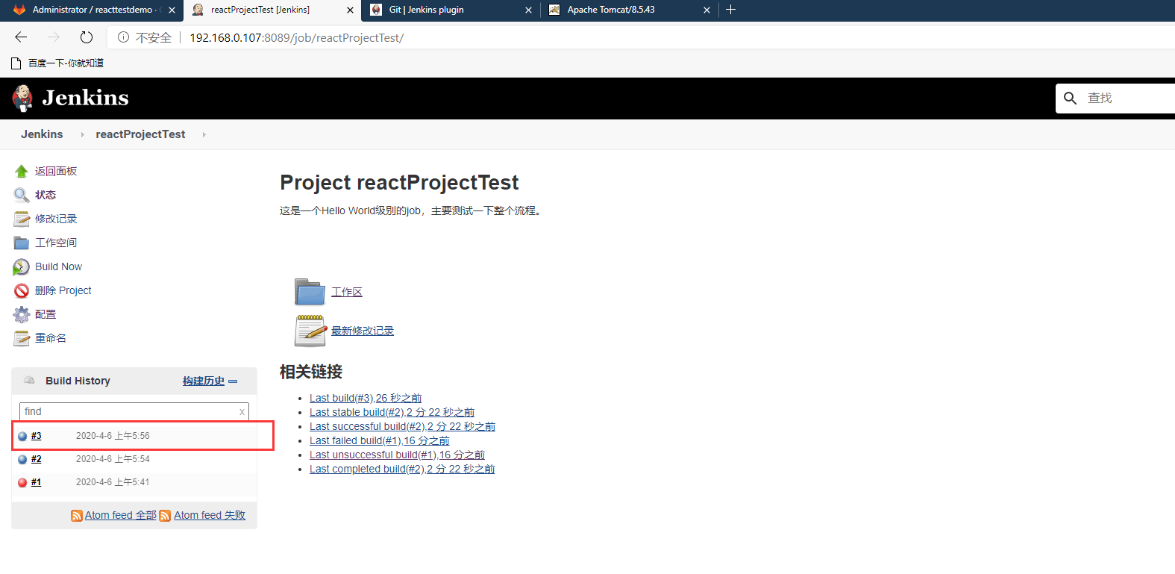Viewport: 1175px width, 574px height.
Task: Start a build with Build Now
Action: click(58, 266)
